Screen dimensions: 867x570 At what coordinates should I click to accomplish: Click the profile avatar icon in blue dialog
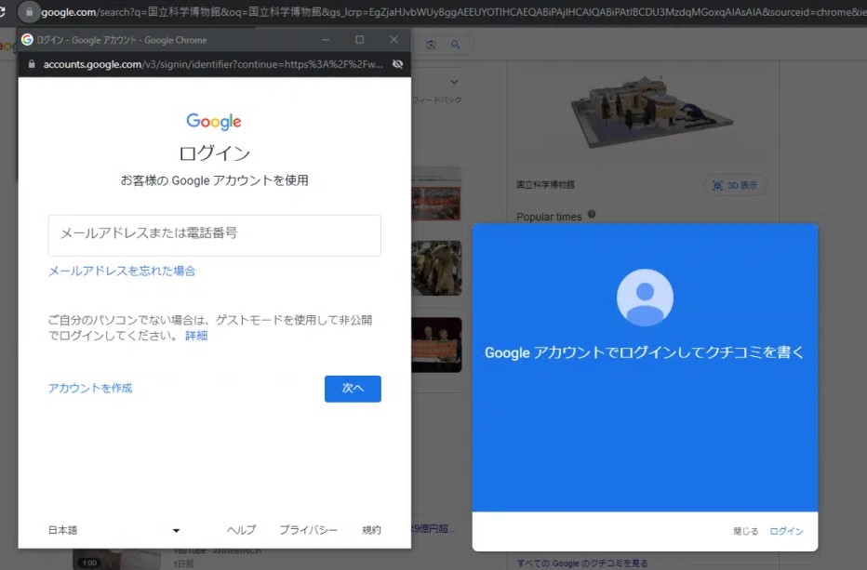[x=645, y=298]
